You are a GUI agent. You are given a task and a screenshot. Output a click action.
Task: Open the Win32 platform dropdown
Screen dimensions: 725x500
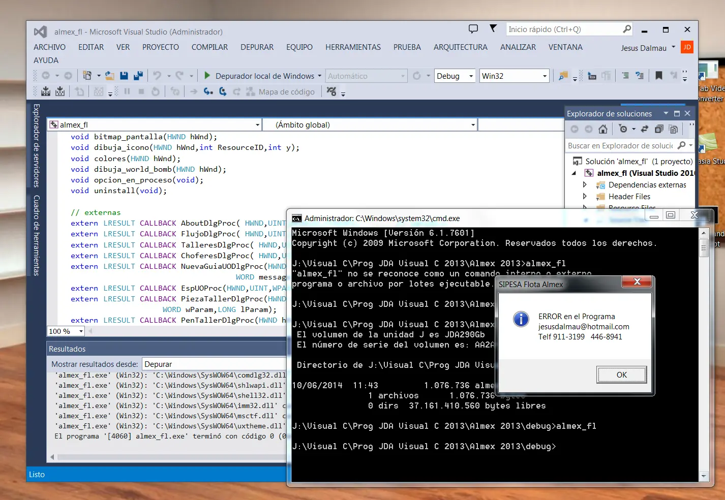[545, 76]
